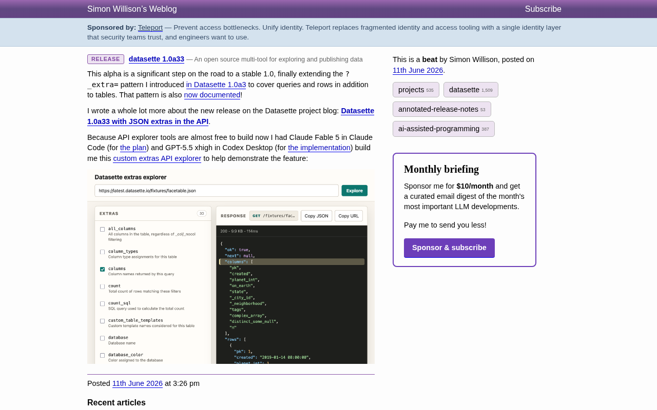Click the GET /fixtures/fac… request pill

pyautogui.click(x=274, y=216)
